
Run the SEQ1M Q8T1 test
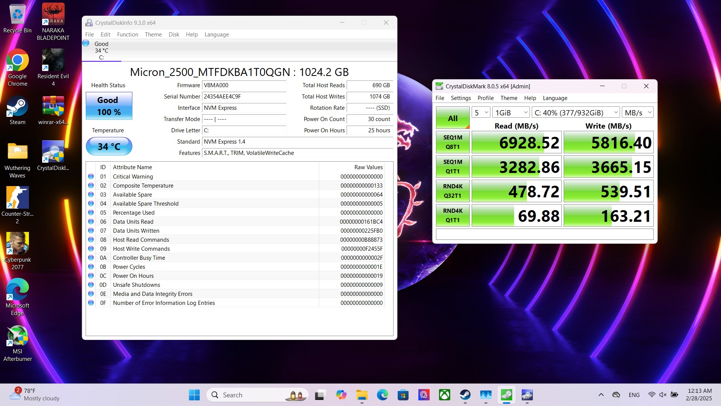click(453, 142)
